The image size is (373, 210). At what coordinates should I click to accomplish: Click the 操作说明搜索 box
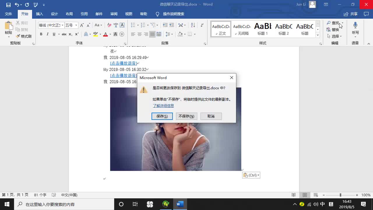click(x=170, y=14)
